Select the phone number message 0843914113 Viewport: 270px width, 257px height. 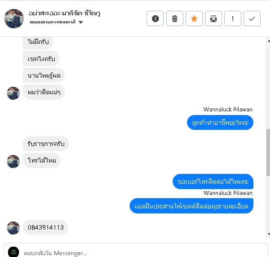(45, 227)
